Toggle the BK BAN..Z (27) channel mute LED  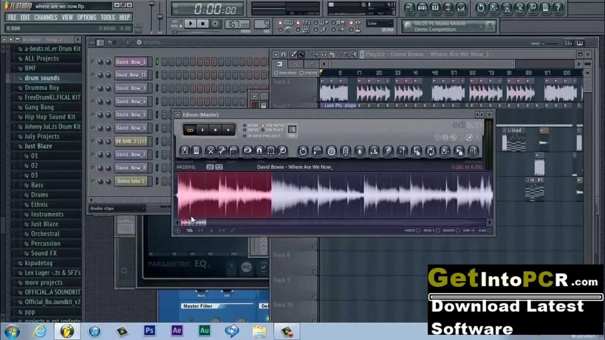click(x=93, y=141)
